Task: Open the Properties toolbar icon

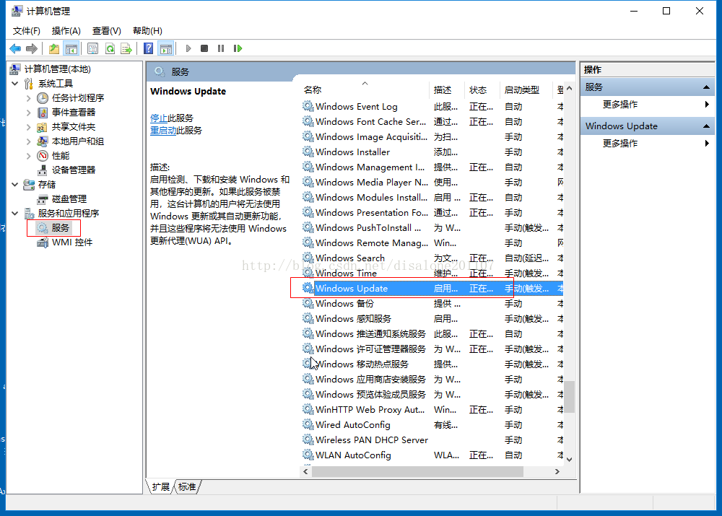Action: pos(92,48)
